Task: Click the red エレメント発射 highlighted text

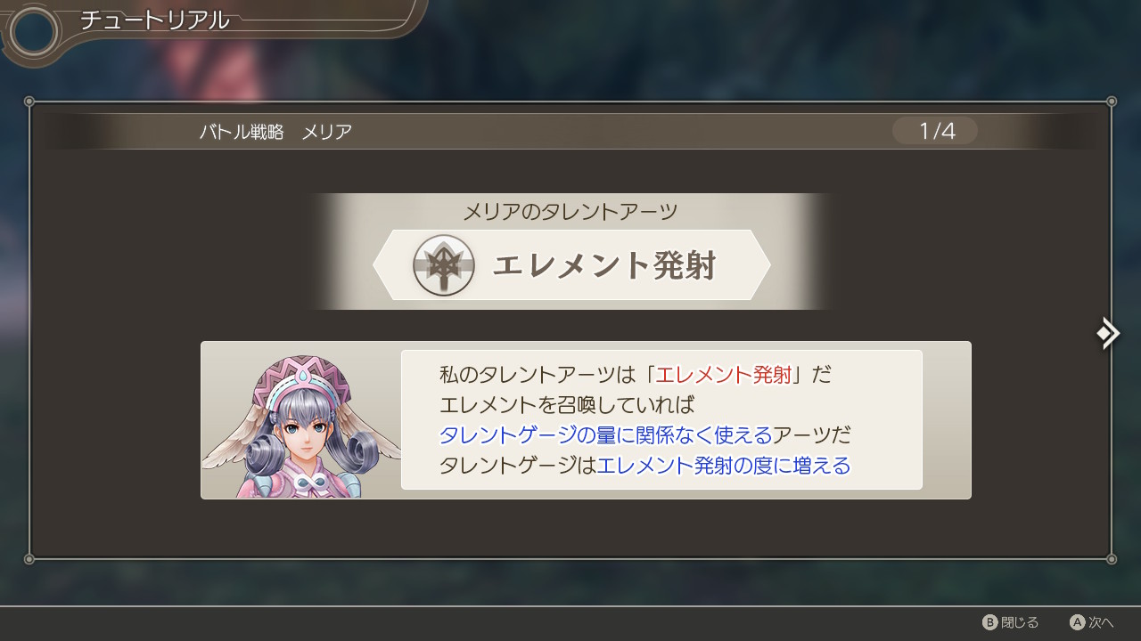Action: click(x=723, y=374)
